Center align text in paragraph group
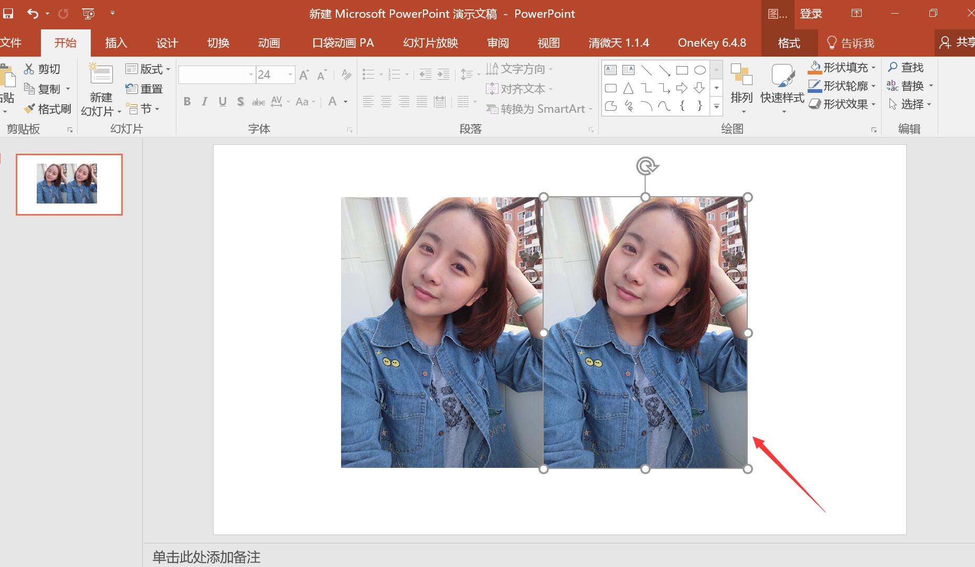Screen dimensions: 975x567 coord(386,102)
